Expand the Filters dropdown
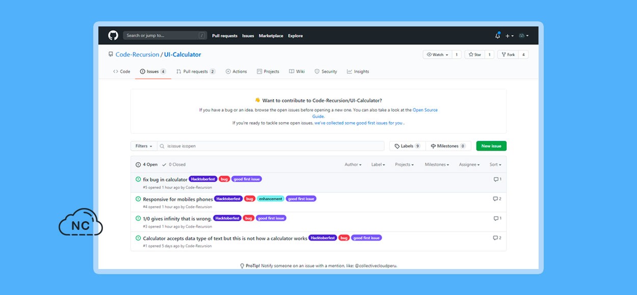Viewport: 637px width, 295px height. [x=144, y=146]
